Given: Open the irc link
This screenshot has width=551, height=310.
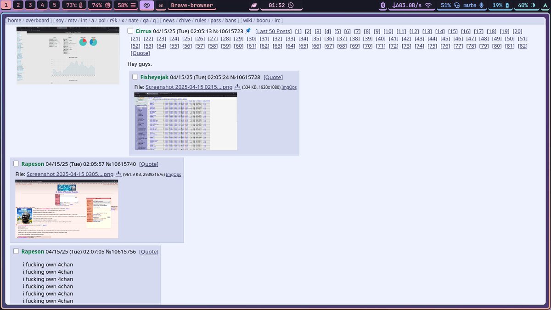Looking at the screenshot, I should tap(277, 21).
